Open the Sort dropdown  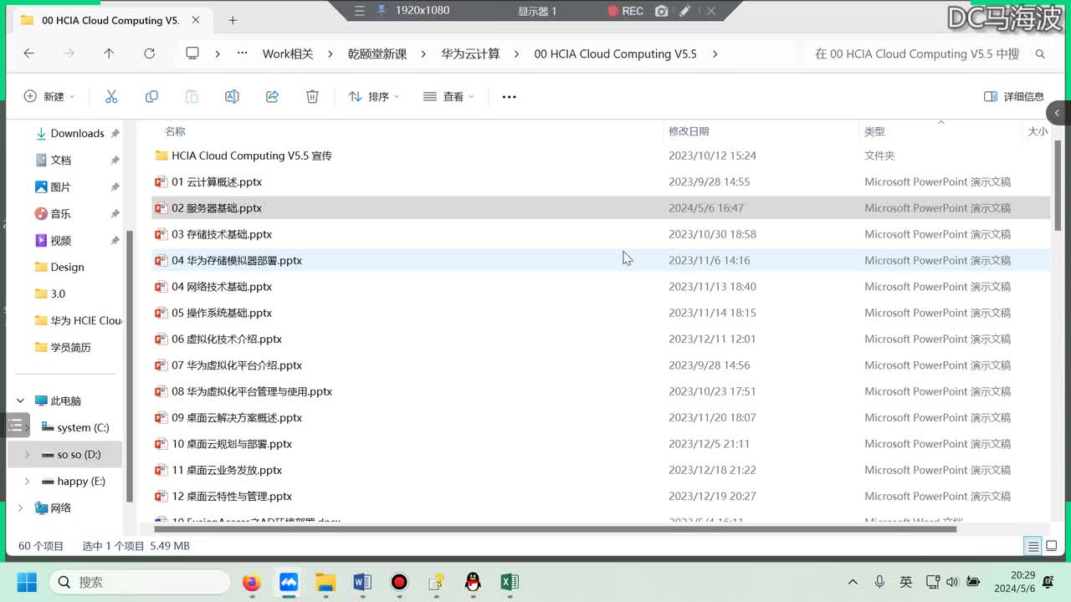tap(373, 97)
